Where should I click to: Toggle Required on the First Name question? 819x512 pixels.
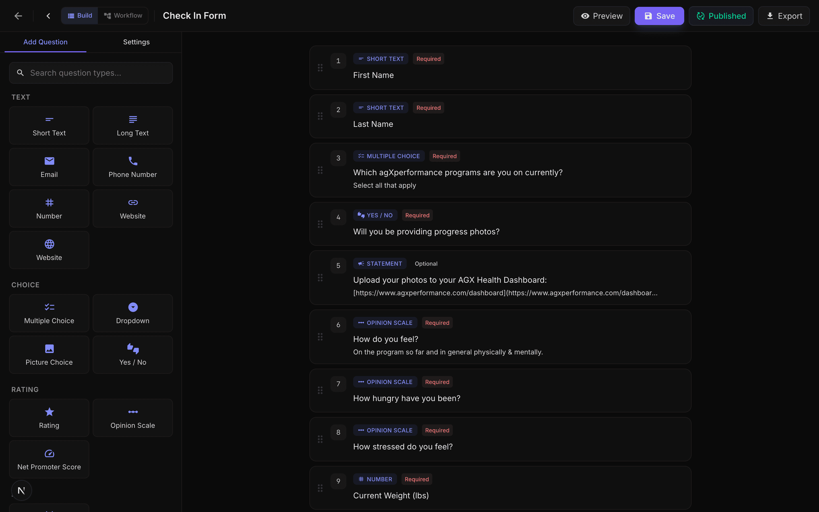coord(429,59)
